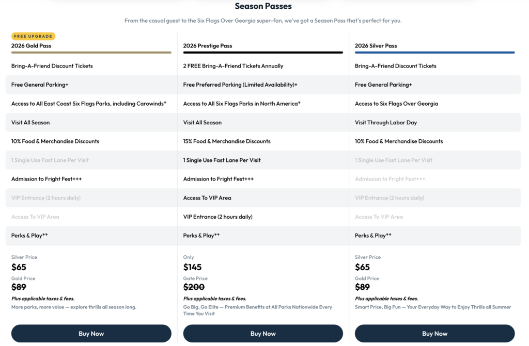Click the Buy Now button under 2026 Gold Pass
The image size is (529, 346).
coord(91,333)
